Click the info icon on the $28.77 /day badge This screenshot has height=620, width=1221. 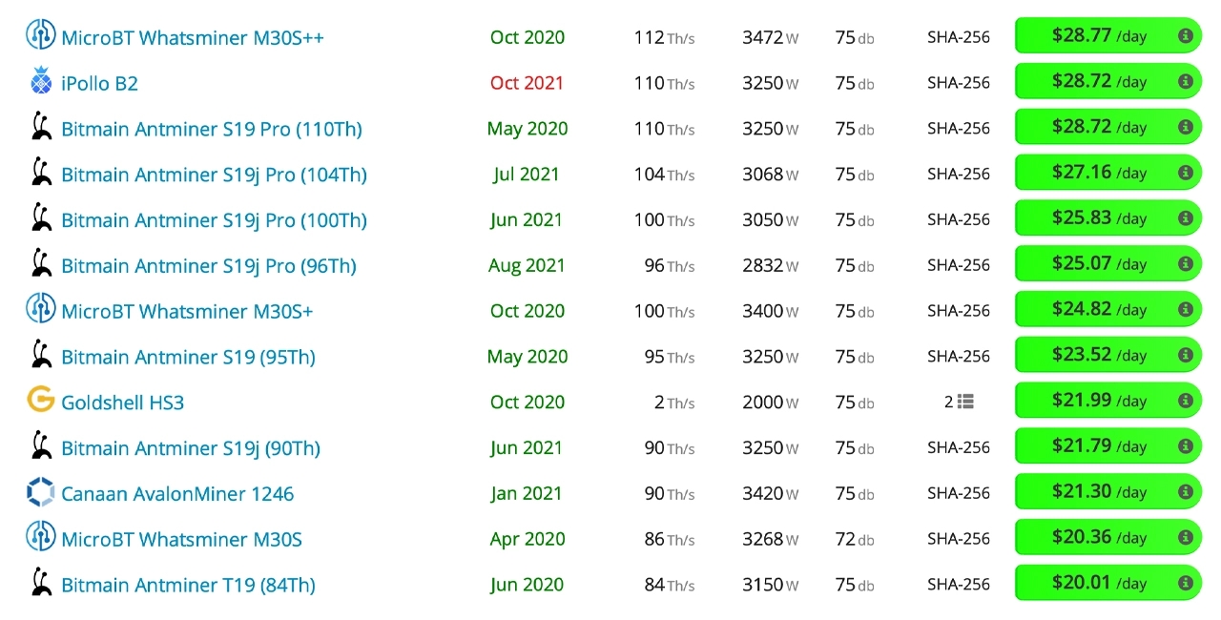click(x=1186, y=35)
